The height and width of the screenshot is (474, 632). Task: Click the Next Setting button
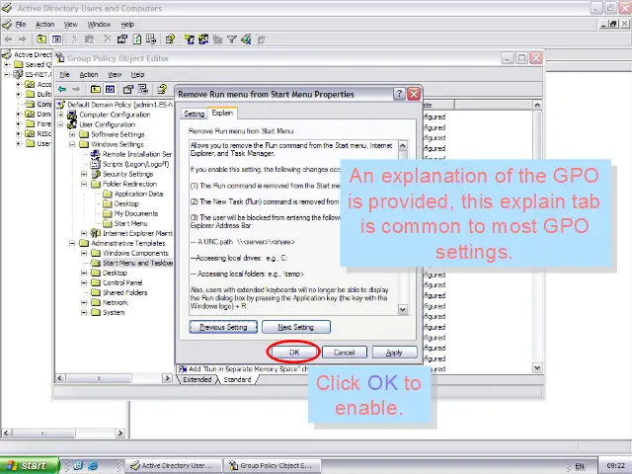(296, 327)
